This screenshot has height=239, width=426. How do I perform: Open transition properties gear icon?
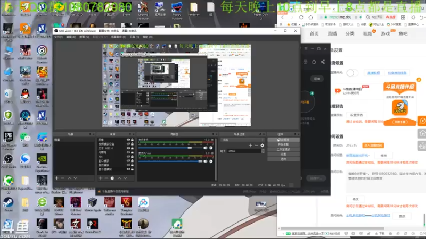click(262, 146)
